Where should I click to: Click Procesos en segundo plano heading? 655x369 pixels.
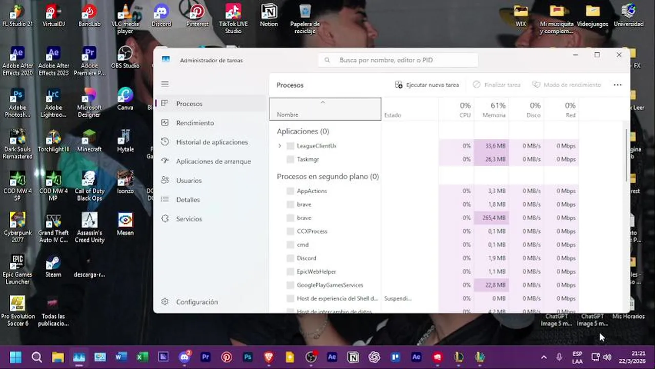tap(328, 176)
